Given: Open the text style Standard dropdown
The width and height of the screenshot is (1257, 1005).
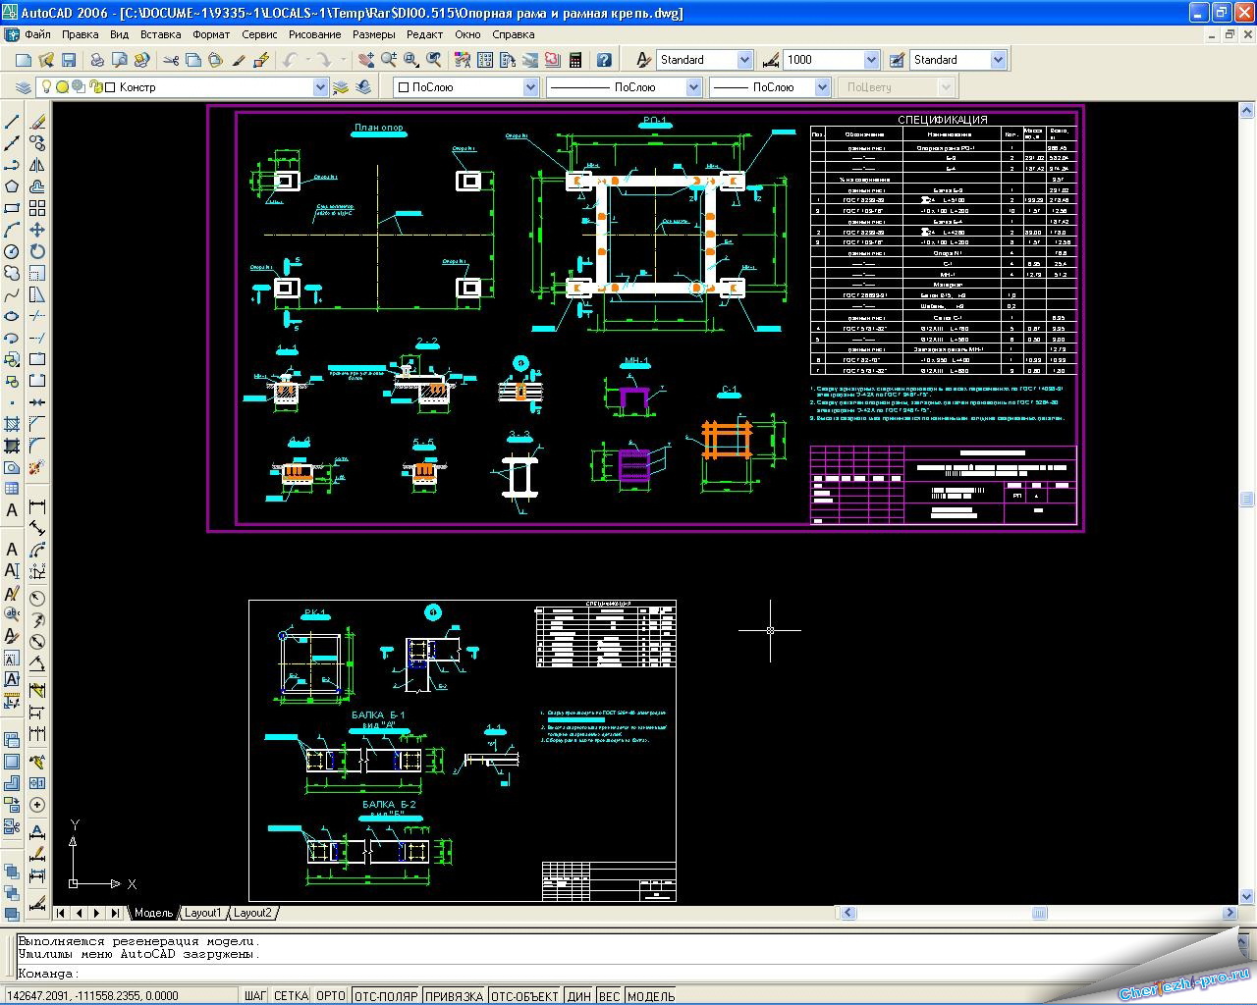Looking at the screenshot, I should [744, 60].
